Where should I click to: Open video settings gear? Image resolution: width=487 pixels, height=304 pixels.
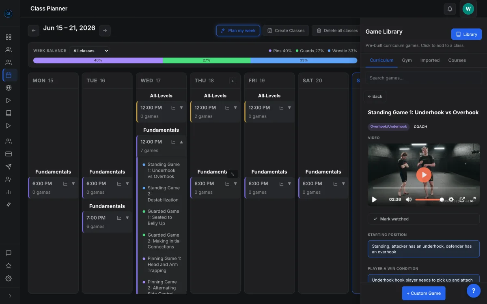(451, 199)
